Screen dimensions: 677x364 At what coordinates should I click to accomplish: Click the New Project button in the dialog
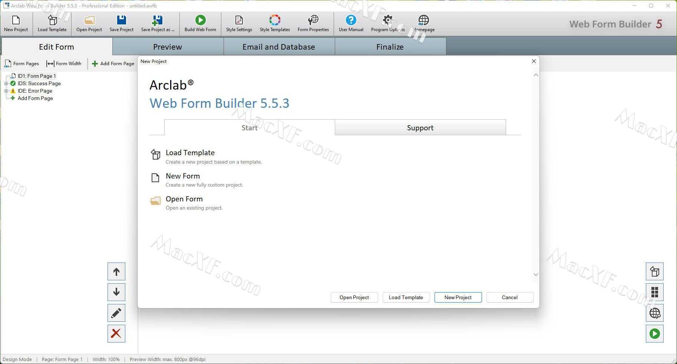pyautogui.click(x=458, y=297)
